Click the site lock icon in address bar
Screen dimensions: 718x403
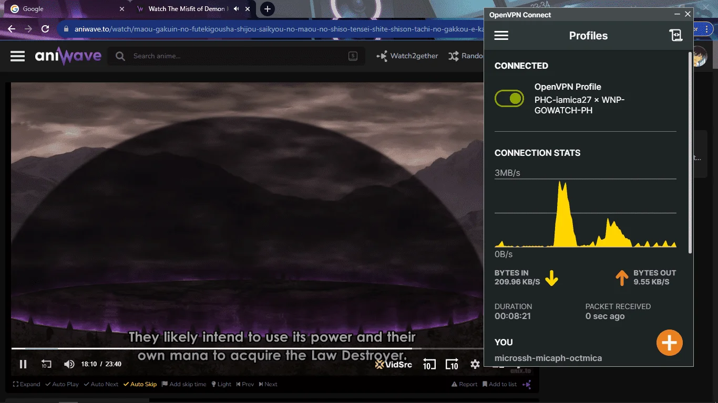tap(66, 29)
